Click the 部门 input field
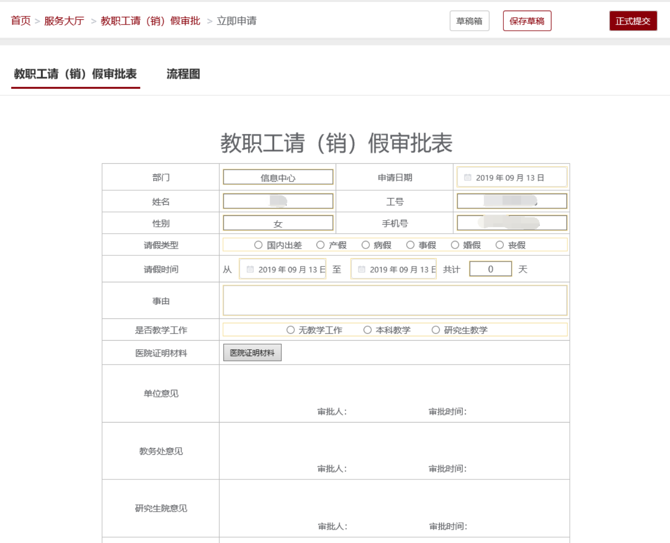The width and height of the screenshot is (670, 543). pyautogui.click(x=278, y=177)
